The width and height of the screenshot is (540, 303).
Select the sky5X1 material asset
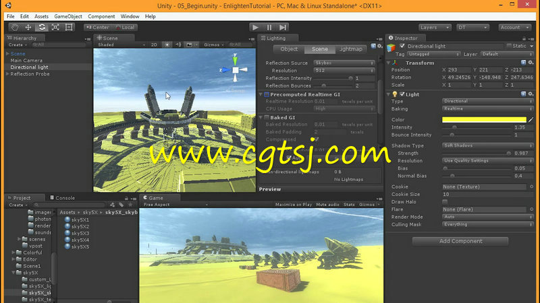77,220
